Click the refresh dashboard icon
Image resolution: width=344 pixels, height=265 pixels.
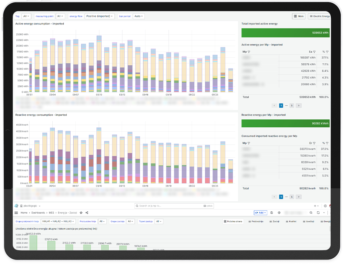click(x=318, y=213)
